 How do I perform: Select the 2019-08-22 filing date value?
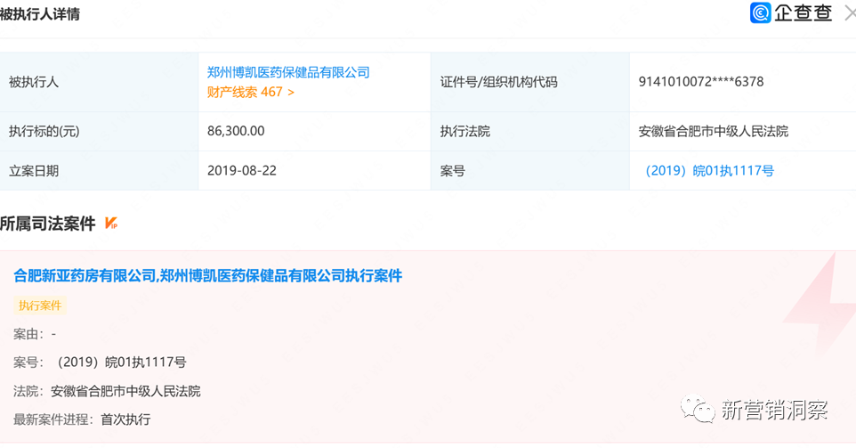click(x=242, y=170)
